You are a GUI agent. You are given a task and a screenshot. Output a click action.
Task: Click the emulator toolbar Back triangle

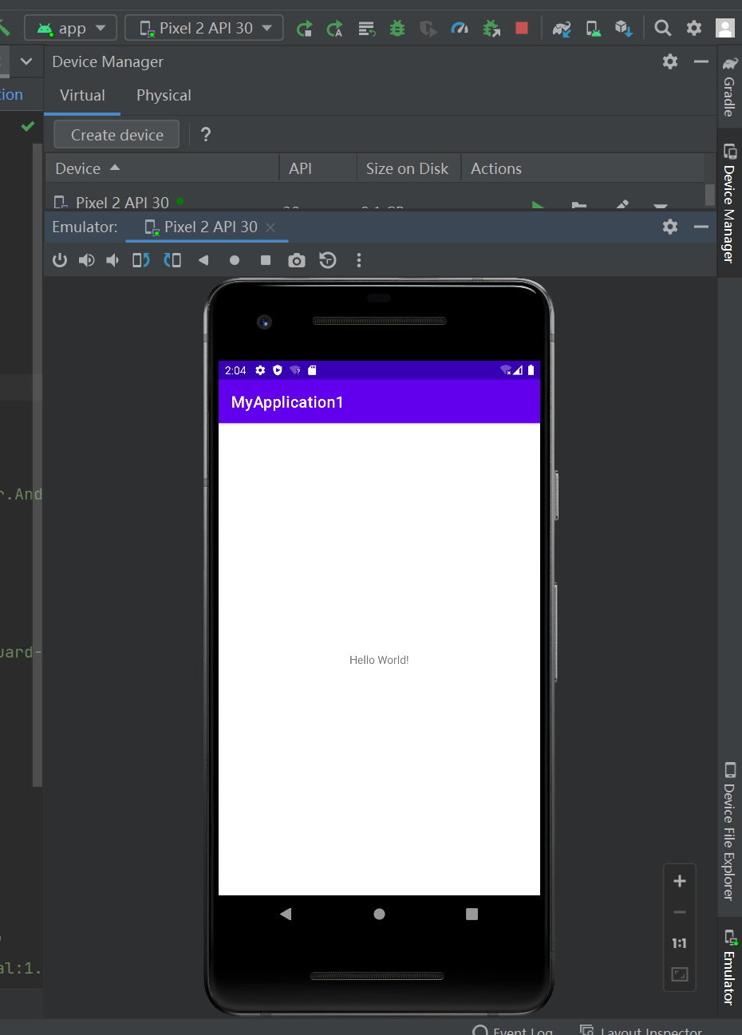point(203,260)
